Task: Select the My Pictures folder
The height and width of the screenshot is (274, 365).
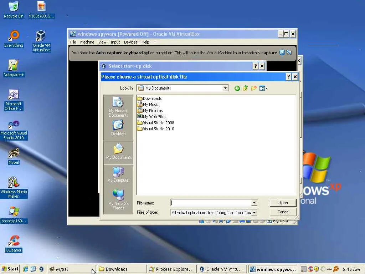Action: (150, 111)
